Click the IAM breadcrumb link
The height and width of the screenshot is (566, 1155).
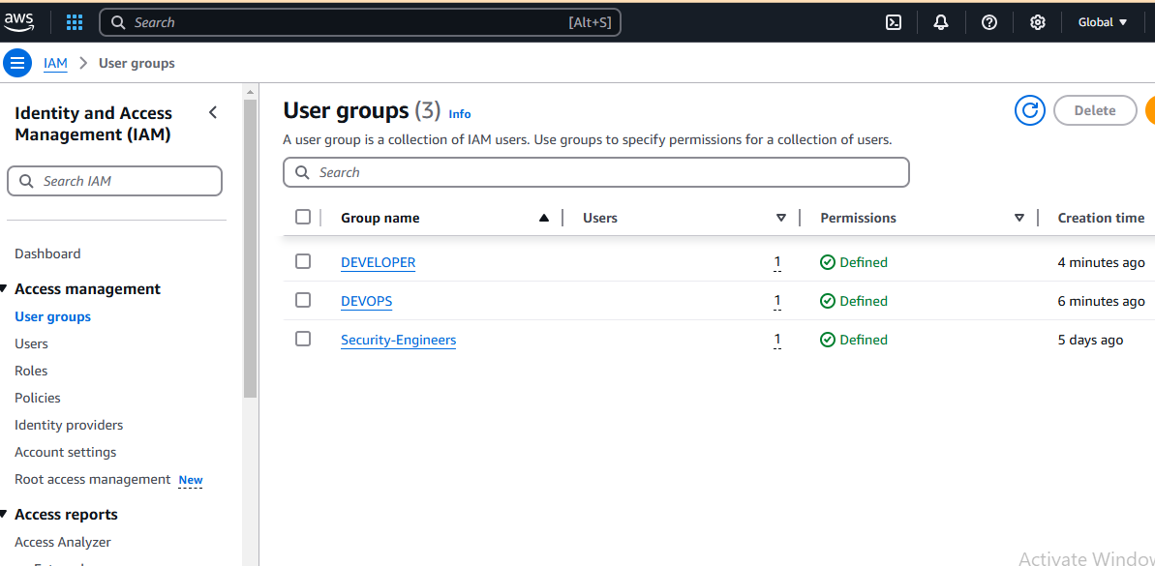coord(55,63)
